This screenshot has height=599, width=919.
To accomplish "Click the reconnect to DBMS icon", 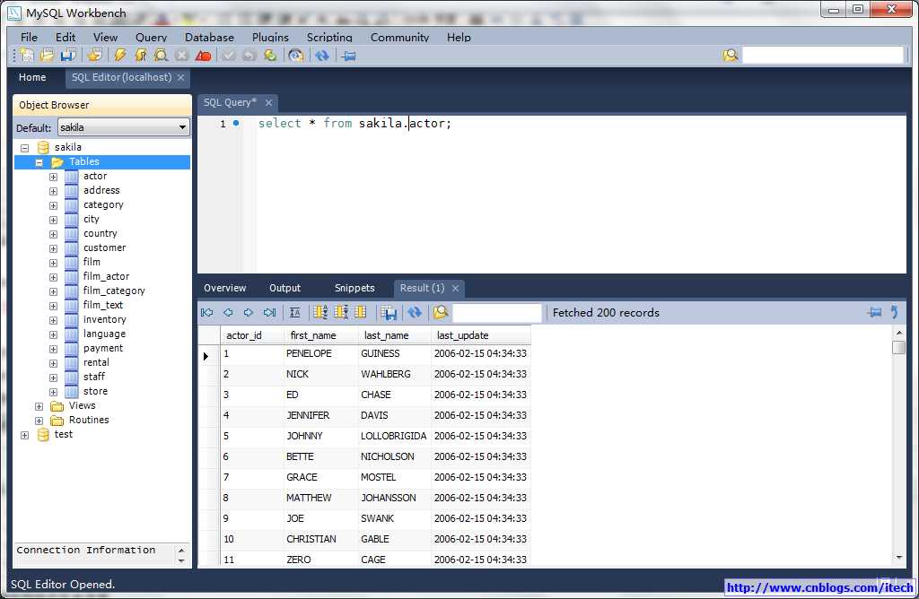I will (x=296, y=56).
